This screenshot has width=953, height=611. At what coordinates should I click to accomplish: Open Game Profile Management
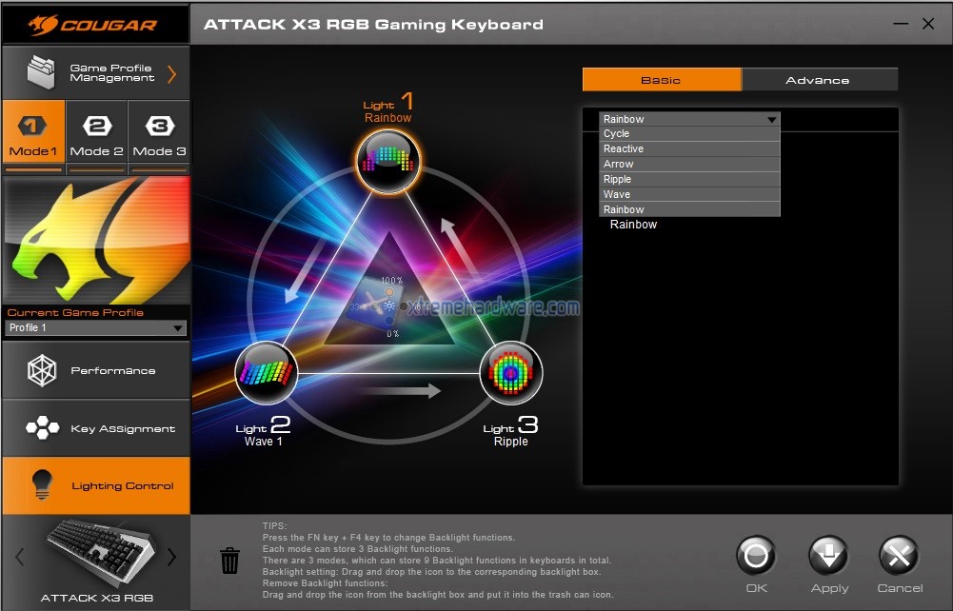95,73
